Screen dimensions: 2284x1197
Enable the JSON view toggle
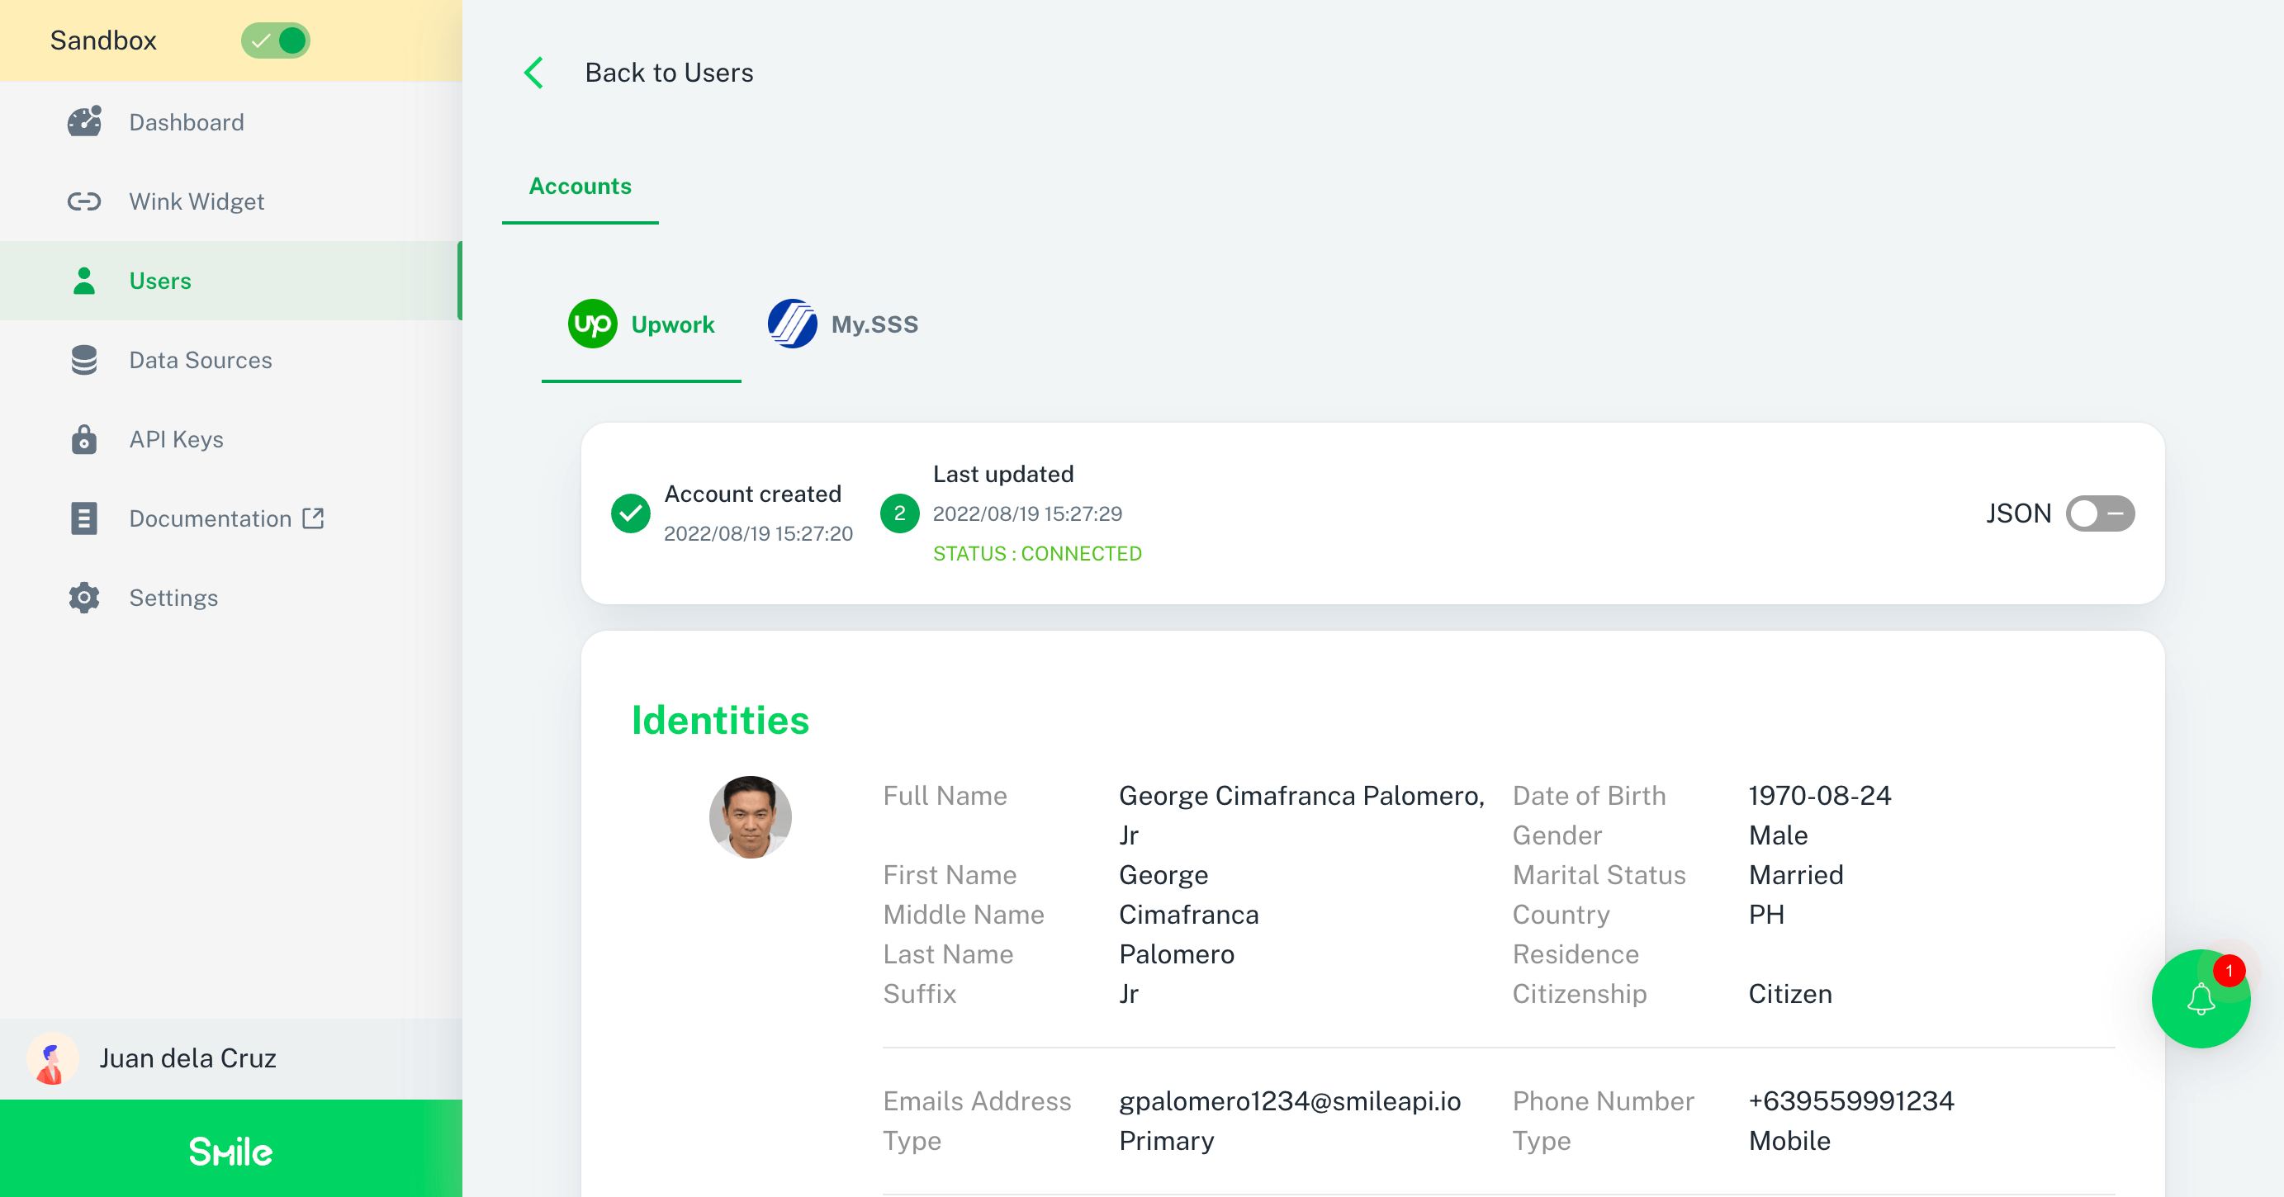2100,513
